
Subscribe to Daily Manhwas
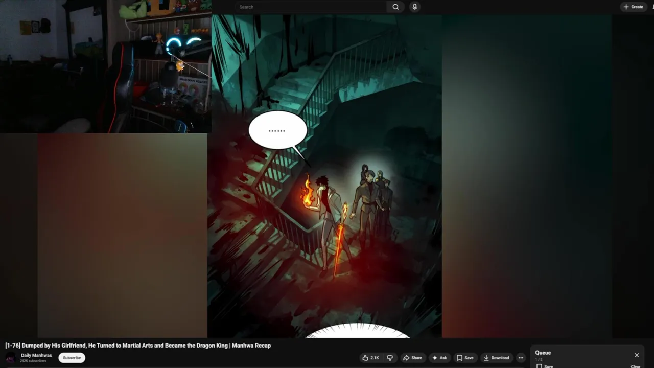pyautogui.click(x=72, y=358)
